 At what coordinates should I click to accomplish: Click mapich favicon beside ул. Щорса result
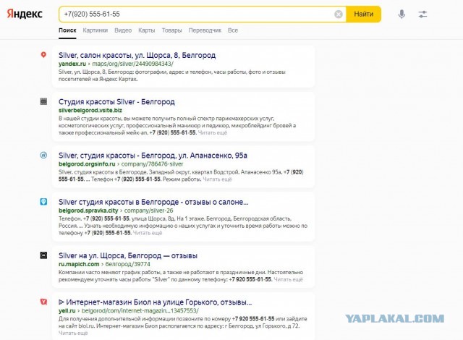click(x=43, y=255)
